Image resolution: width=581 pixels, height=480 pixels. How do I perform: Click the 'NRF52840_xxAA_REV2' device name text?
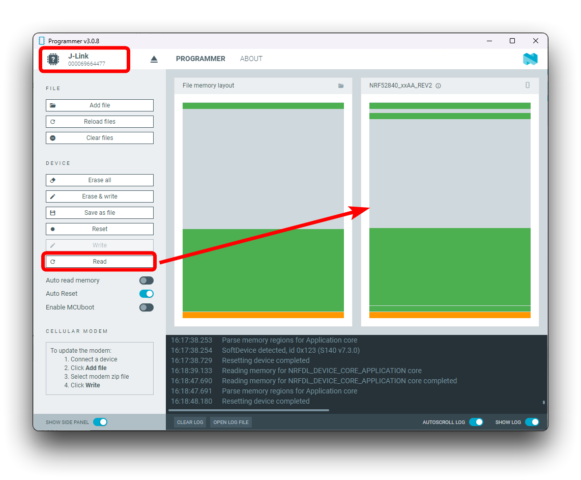(x=400, y=86)
